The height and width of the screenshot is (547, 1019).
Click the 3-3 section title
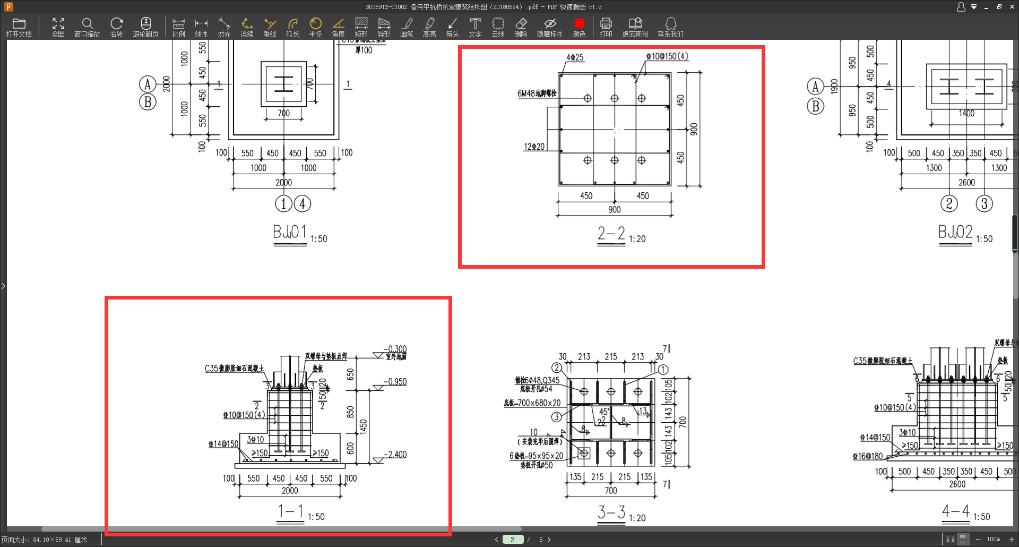[611, 512]
